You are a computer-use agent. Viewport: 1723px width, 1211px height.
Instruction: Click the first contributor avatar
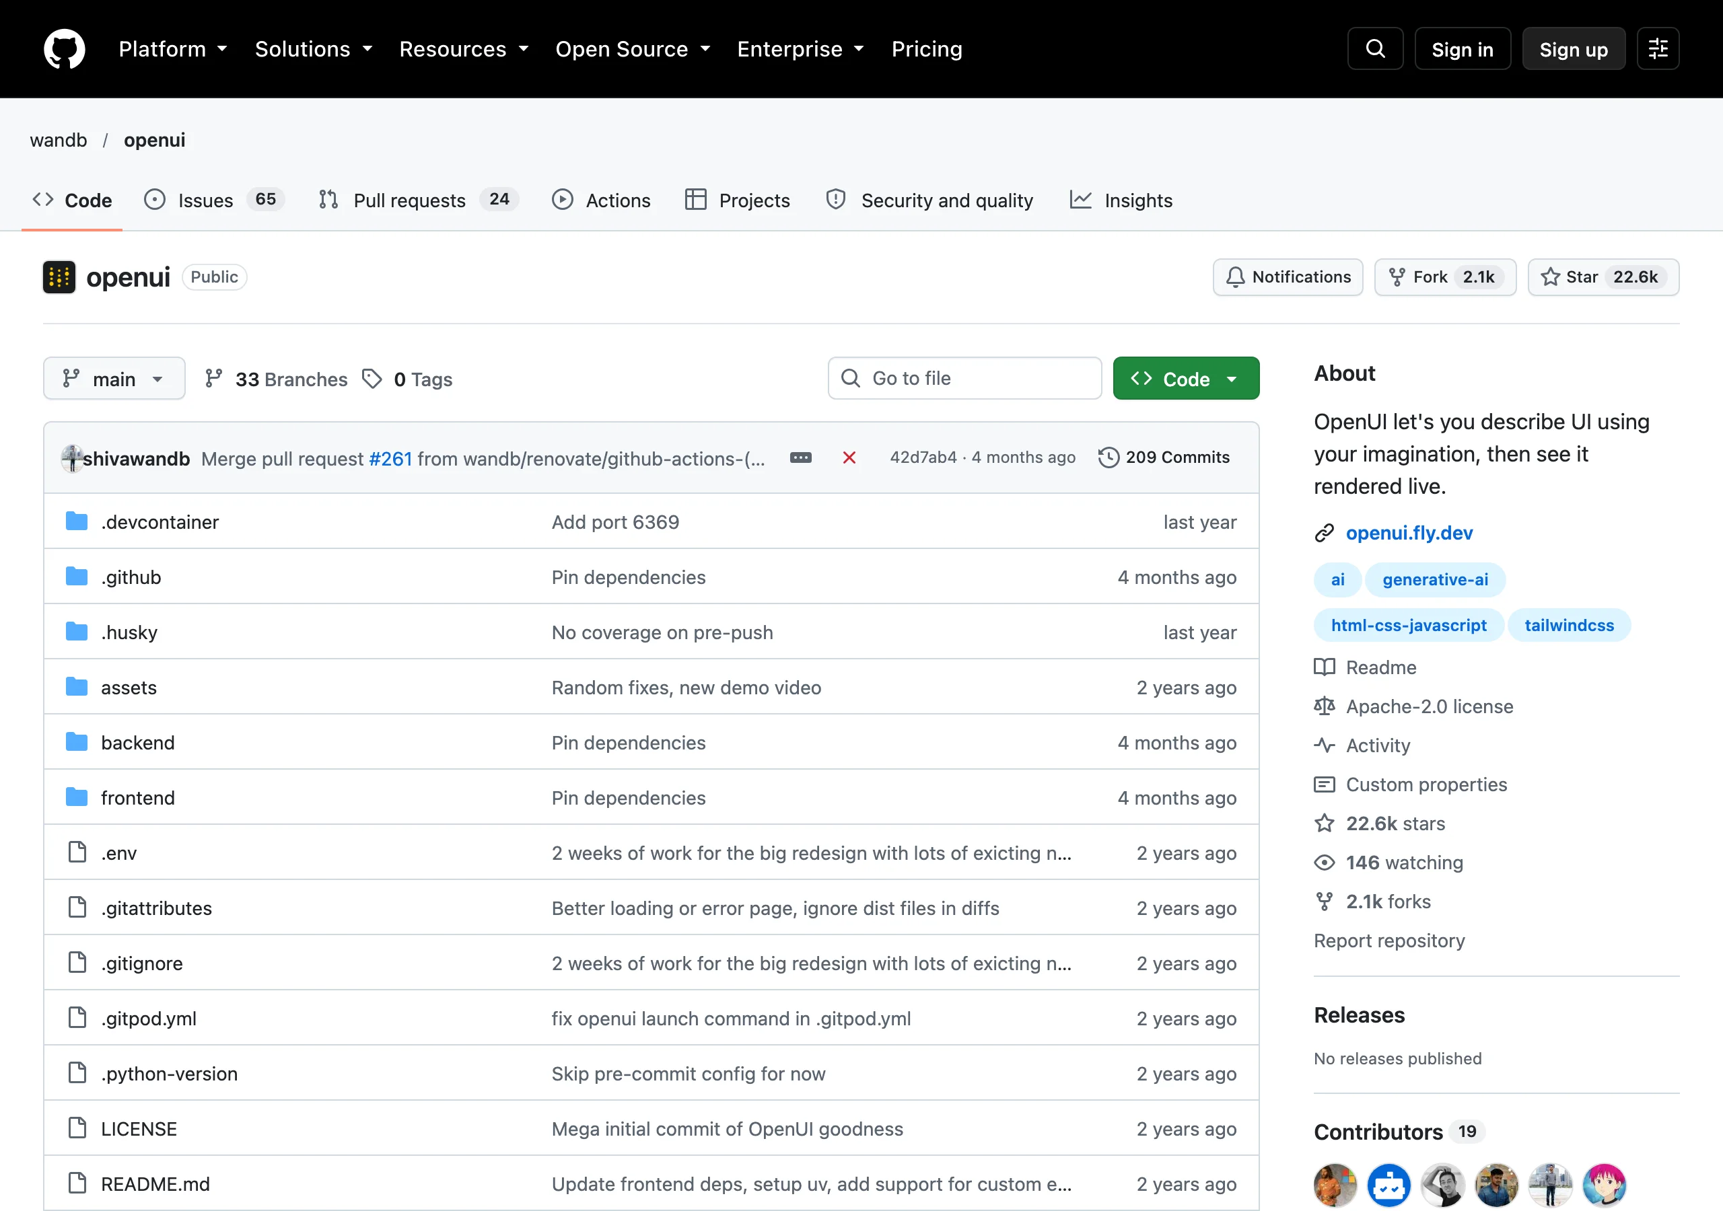tap(1335, 1185)
